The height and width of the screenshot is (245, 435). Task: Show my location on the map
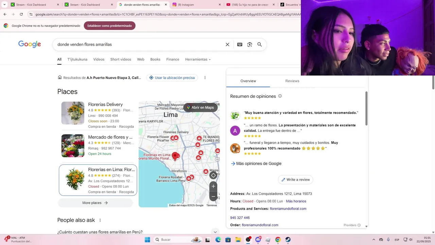click(x=213, y=175)
